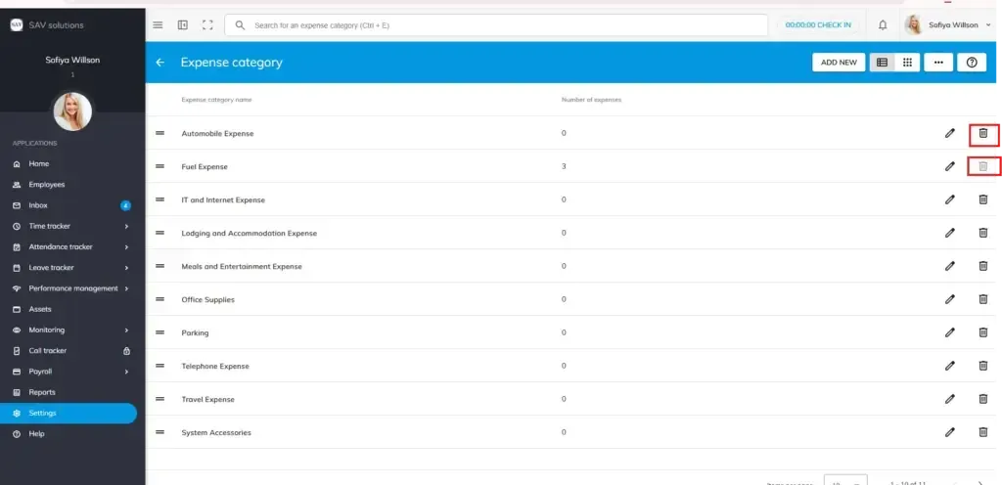
Task: Delete the Meals and Entertainment Expense row
Action: click(x=983, y=266)
